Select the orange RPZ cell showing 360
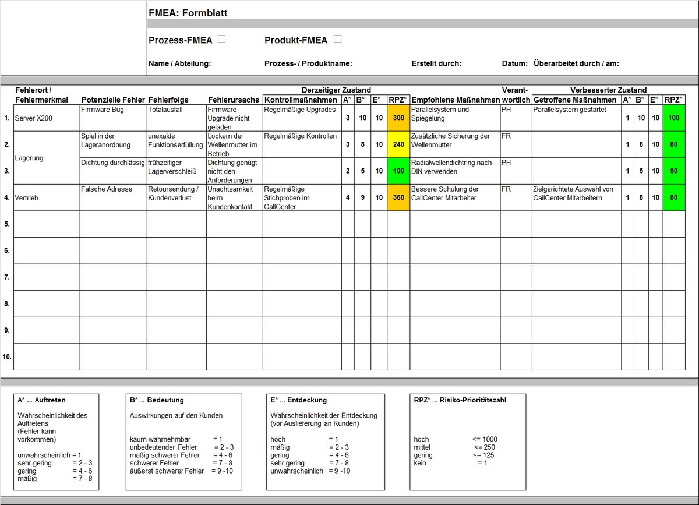The width and height of the screenshot is (699, 505). point(398,197)
